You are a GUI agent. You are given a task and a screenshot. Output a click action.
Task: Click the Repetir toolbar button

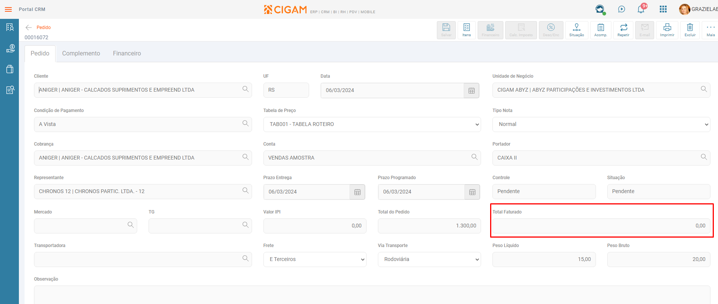[x=624, y=30]
